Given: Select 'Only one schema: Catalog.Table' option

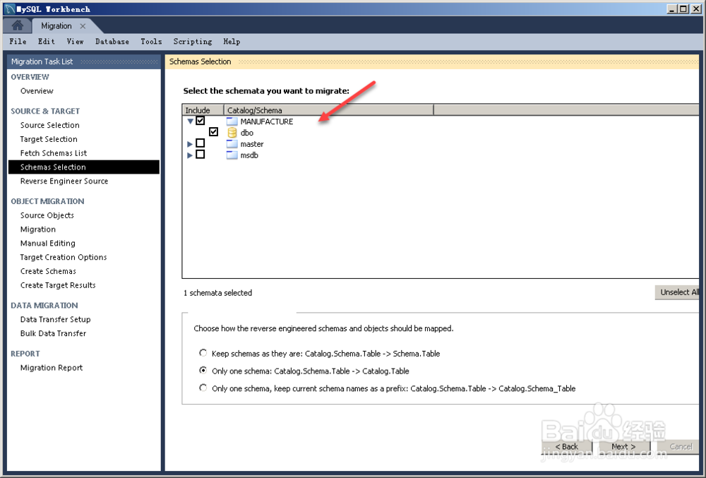Looking at the screenshot, I should (203, 371).
